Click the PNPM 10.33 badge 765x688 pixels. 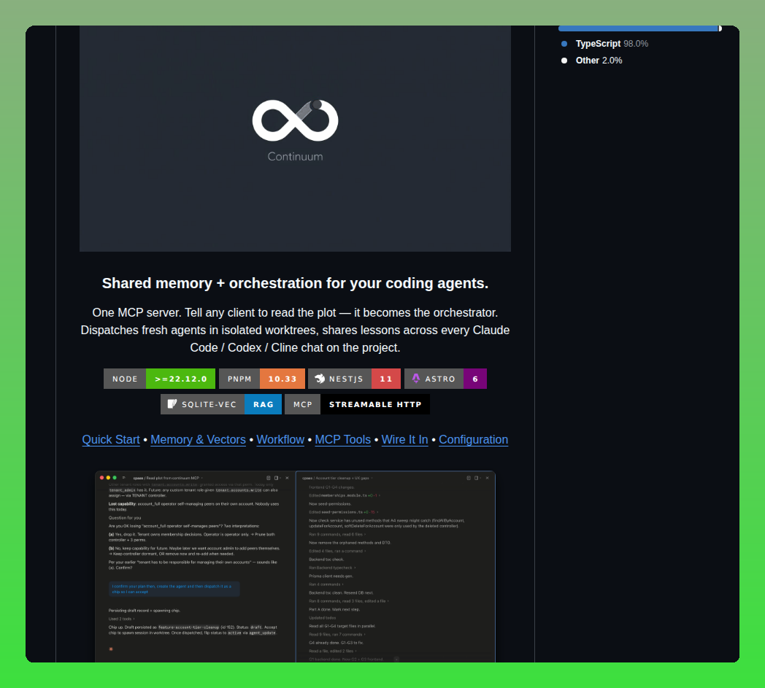tap(262, 379)
